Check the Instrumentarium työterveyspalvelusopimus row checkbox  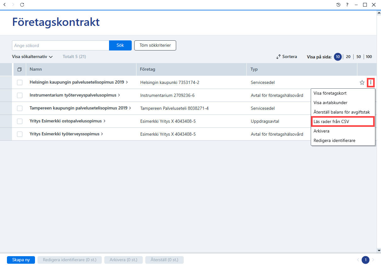[x=20, y=95]
